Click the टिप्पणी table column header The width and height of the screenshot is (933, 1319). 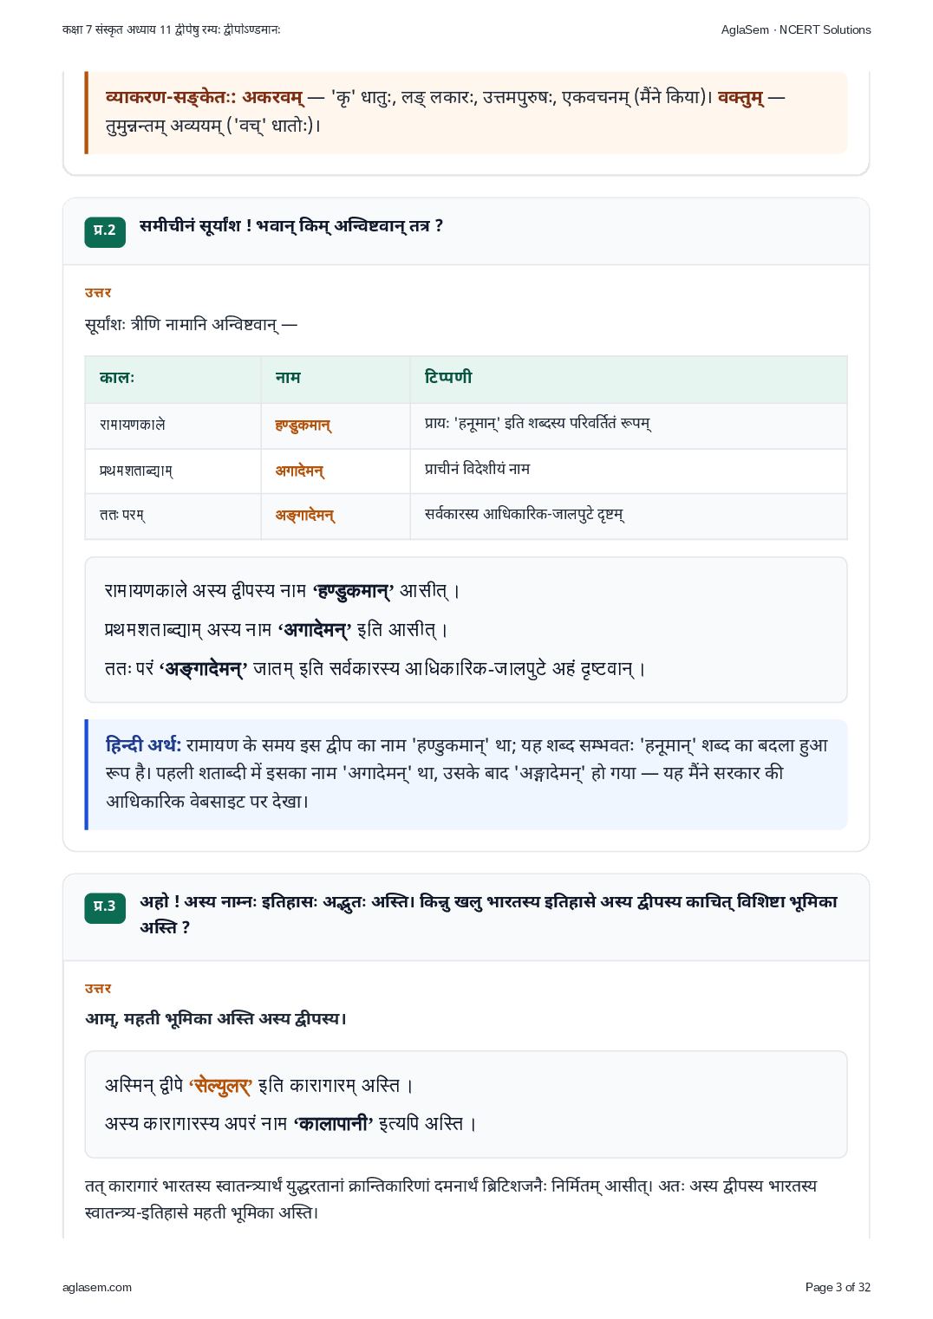pyautogui.click(x=448, y=377)
